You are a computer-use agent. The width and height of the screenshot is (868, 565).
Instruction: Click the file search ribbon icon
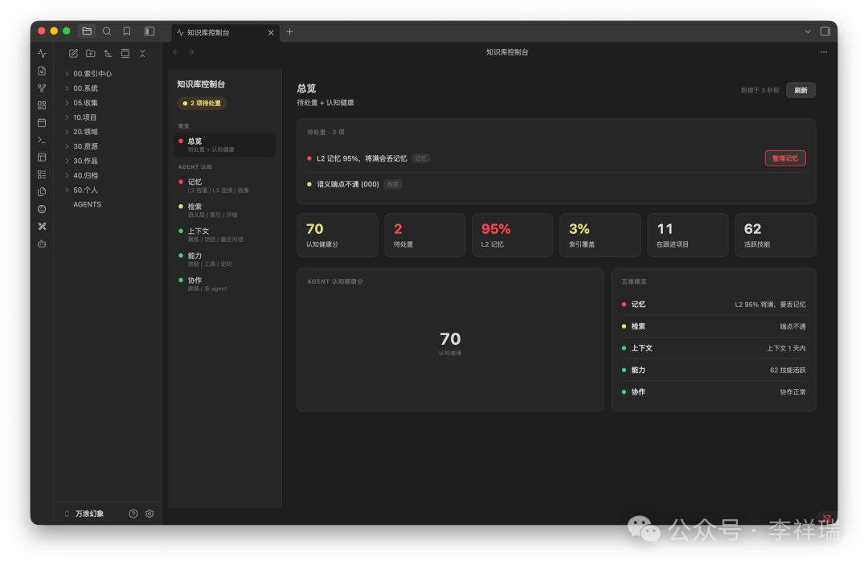pyautogui.click(x=42, y=71)
